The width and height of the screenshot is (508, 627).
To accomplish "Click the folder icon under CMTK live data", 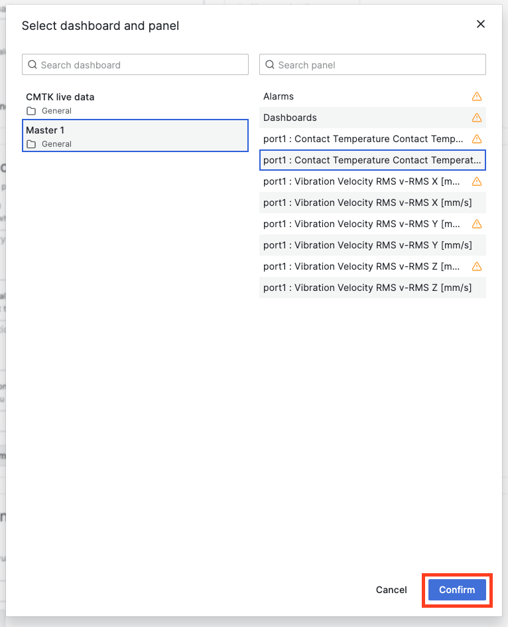I will pyautogui.click(x=31, y=111).
